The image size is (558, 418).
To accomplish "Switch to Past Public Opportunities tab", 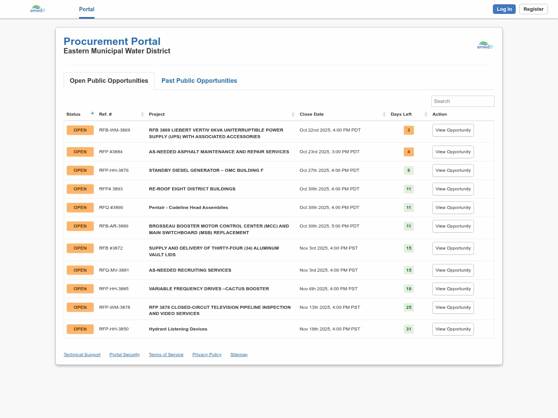I will coord(199,81).
